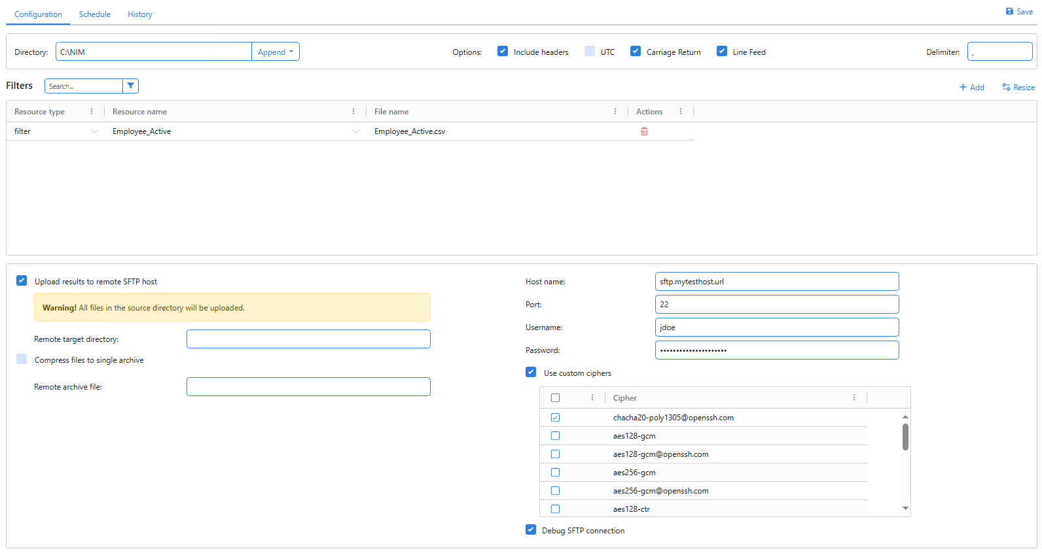Enable the UTC option
The width and height of the screenshot is (1042, 553).
(x=590, y=51)
